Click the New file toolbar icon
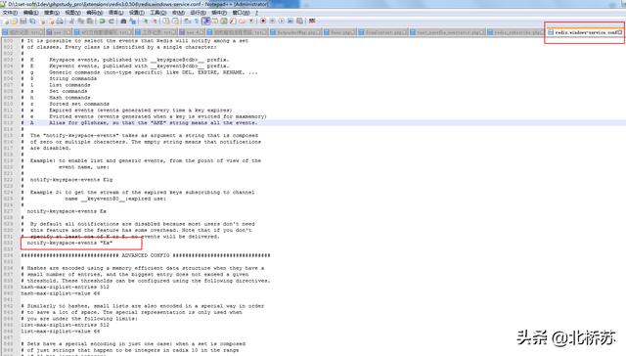 pos(5,22)
